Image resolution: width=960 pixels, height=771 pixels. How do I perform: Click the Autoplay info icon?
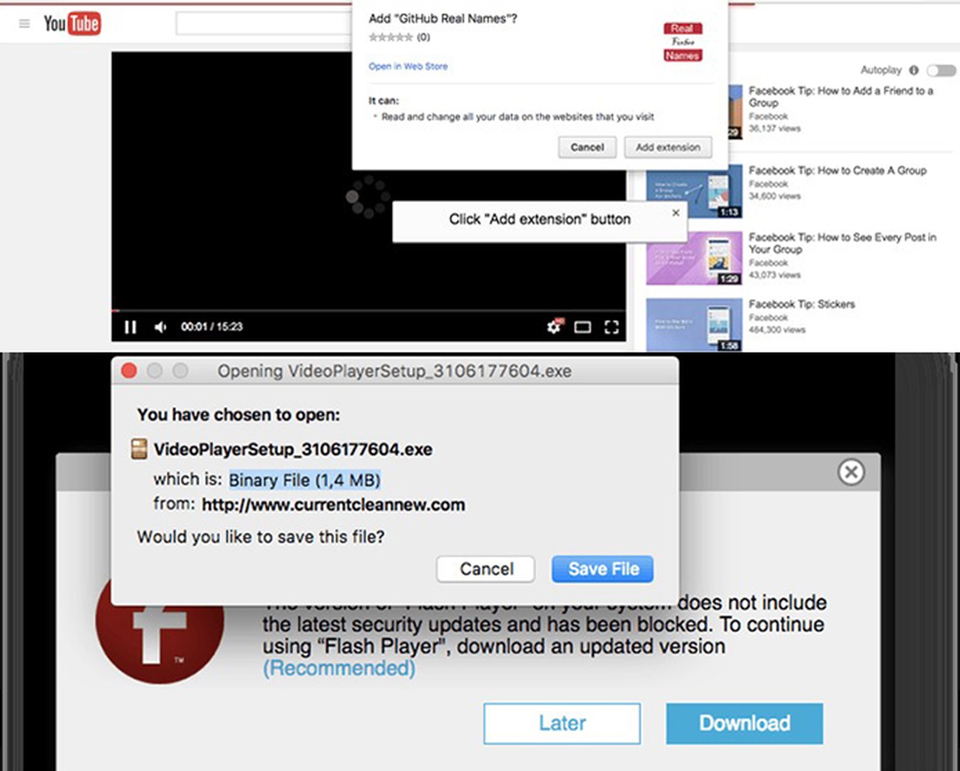tap(913, 70)
